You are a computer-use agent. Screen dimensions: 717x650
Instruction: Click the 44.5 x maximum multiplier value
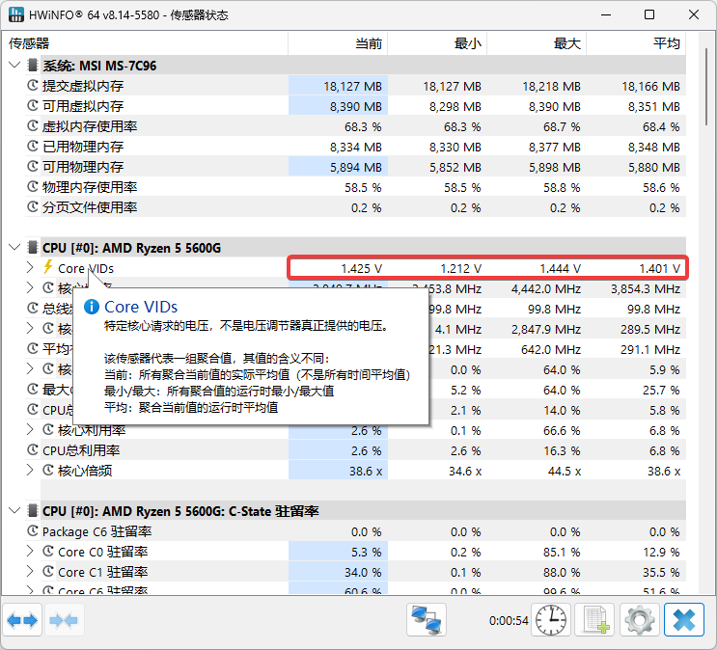[565, 472]
